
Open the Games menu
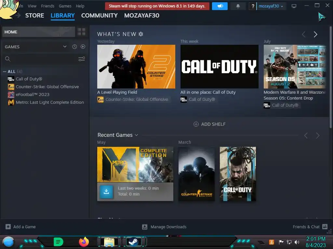click(65, 6)
